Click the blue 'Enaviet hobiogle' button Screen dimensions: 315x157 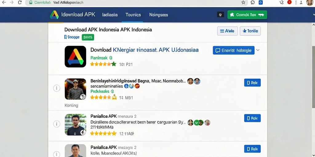[234, 50]
